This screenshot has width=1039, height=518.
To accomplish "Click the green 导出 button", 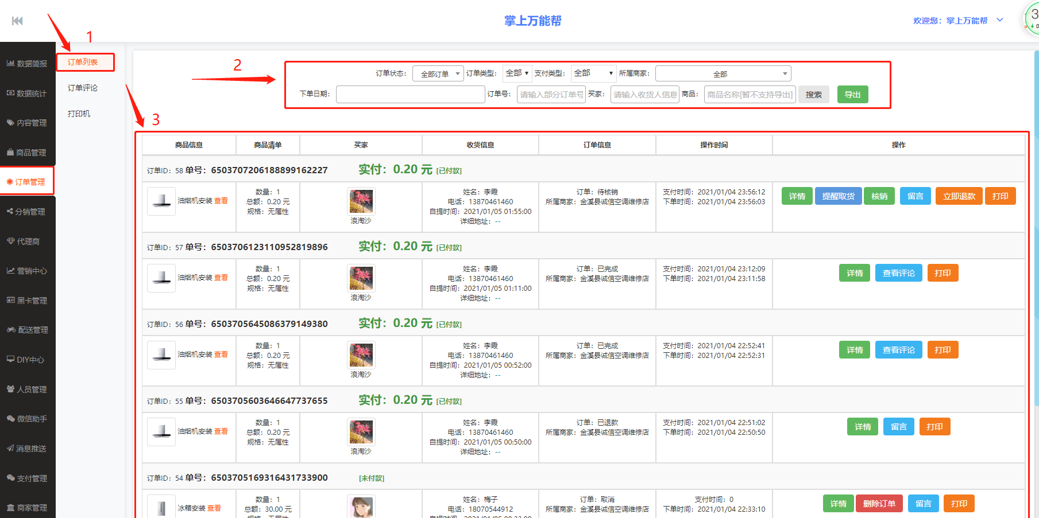I will [852, 95].
